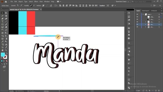Open arrange documents dropdown

[59, 2]
